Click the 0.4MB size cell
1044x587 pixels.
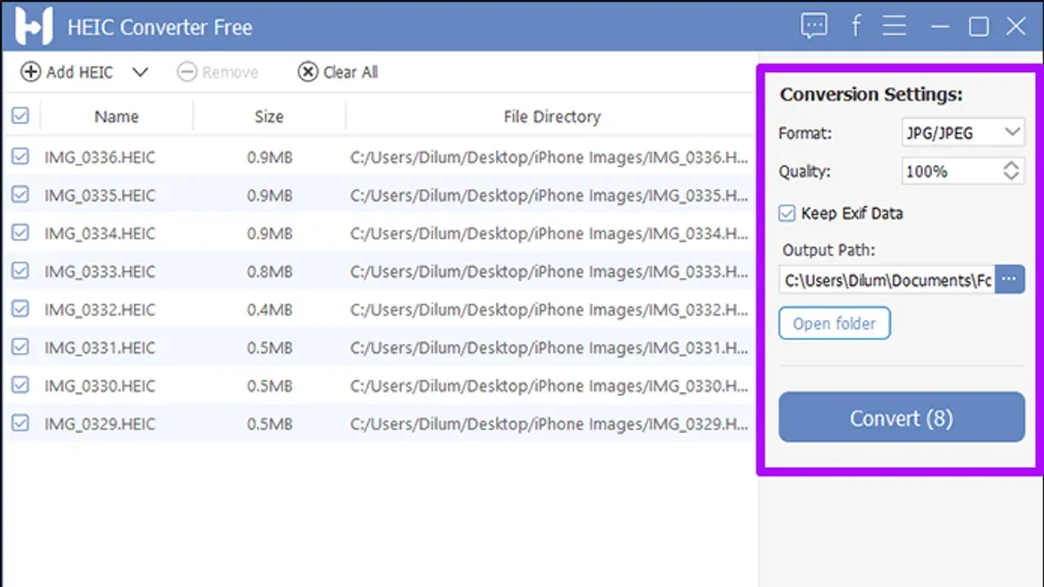tap(270, 310)
